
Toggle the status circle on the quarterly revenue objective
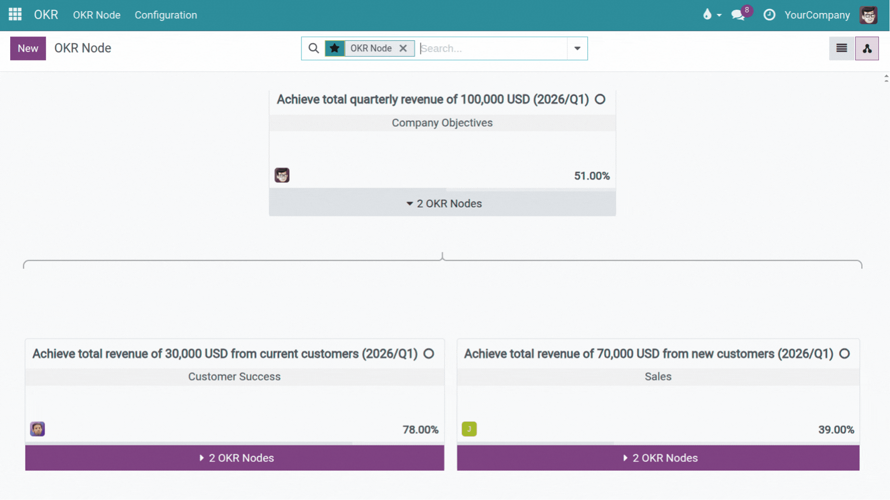(x=600, y=99)
